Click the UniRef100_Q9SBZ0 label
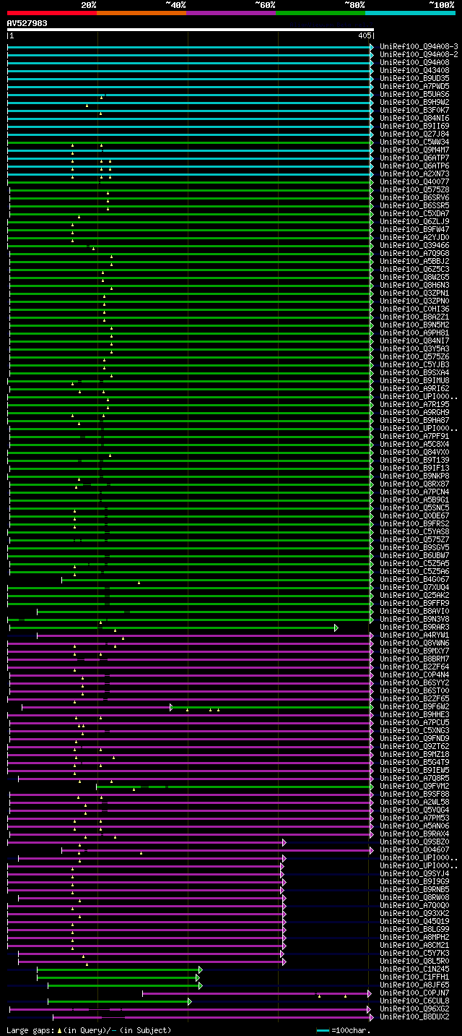The height and width of the screenshot is (1036, 462). click(414, 842)
